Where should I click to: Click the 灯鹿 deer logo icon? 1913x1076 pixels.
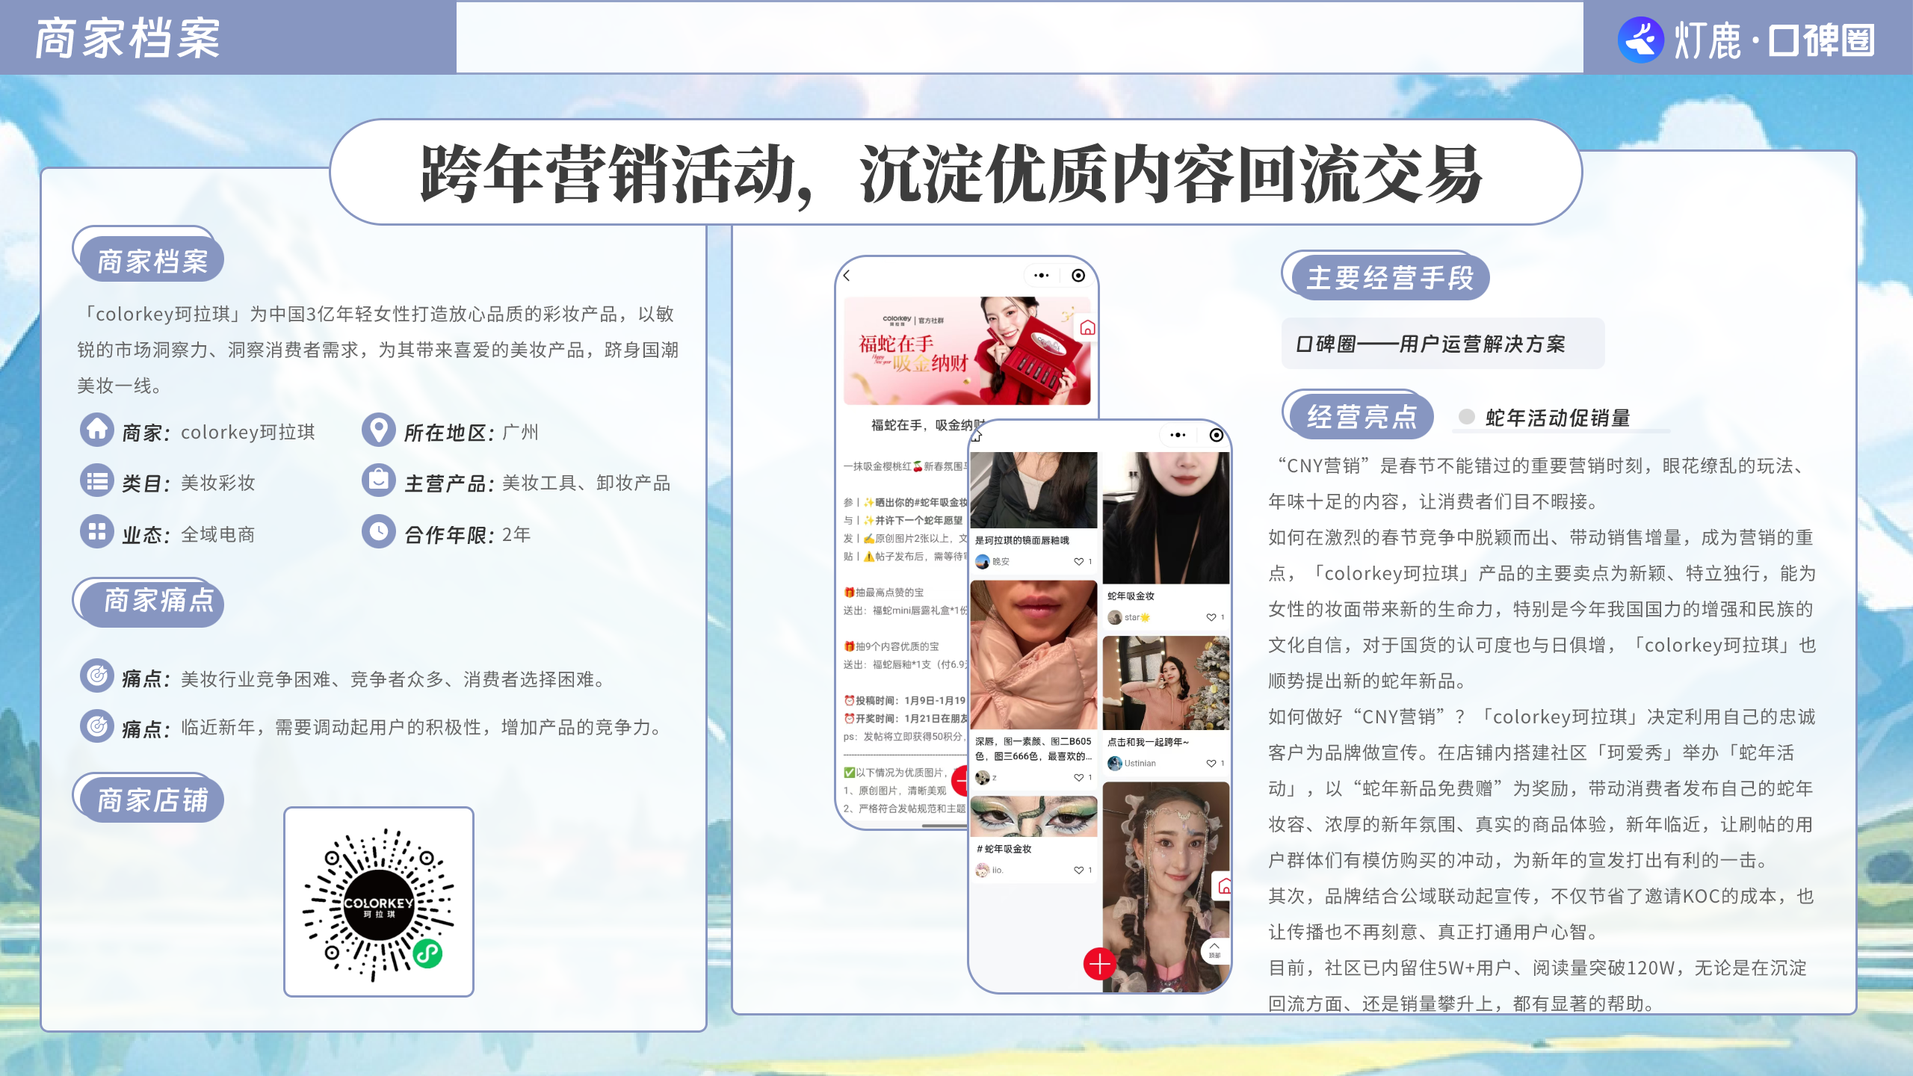[x=1641, y=40]
